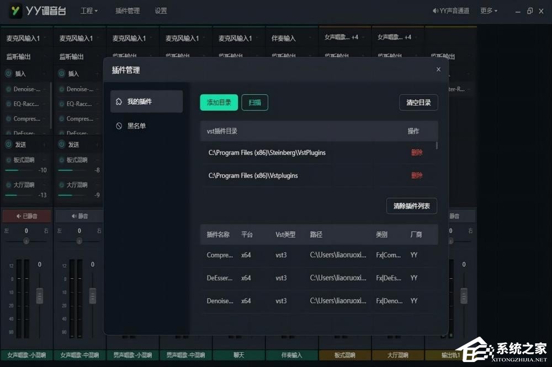Click the speaker icon beside YY声音通道

point(435,11)
